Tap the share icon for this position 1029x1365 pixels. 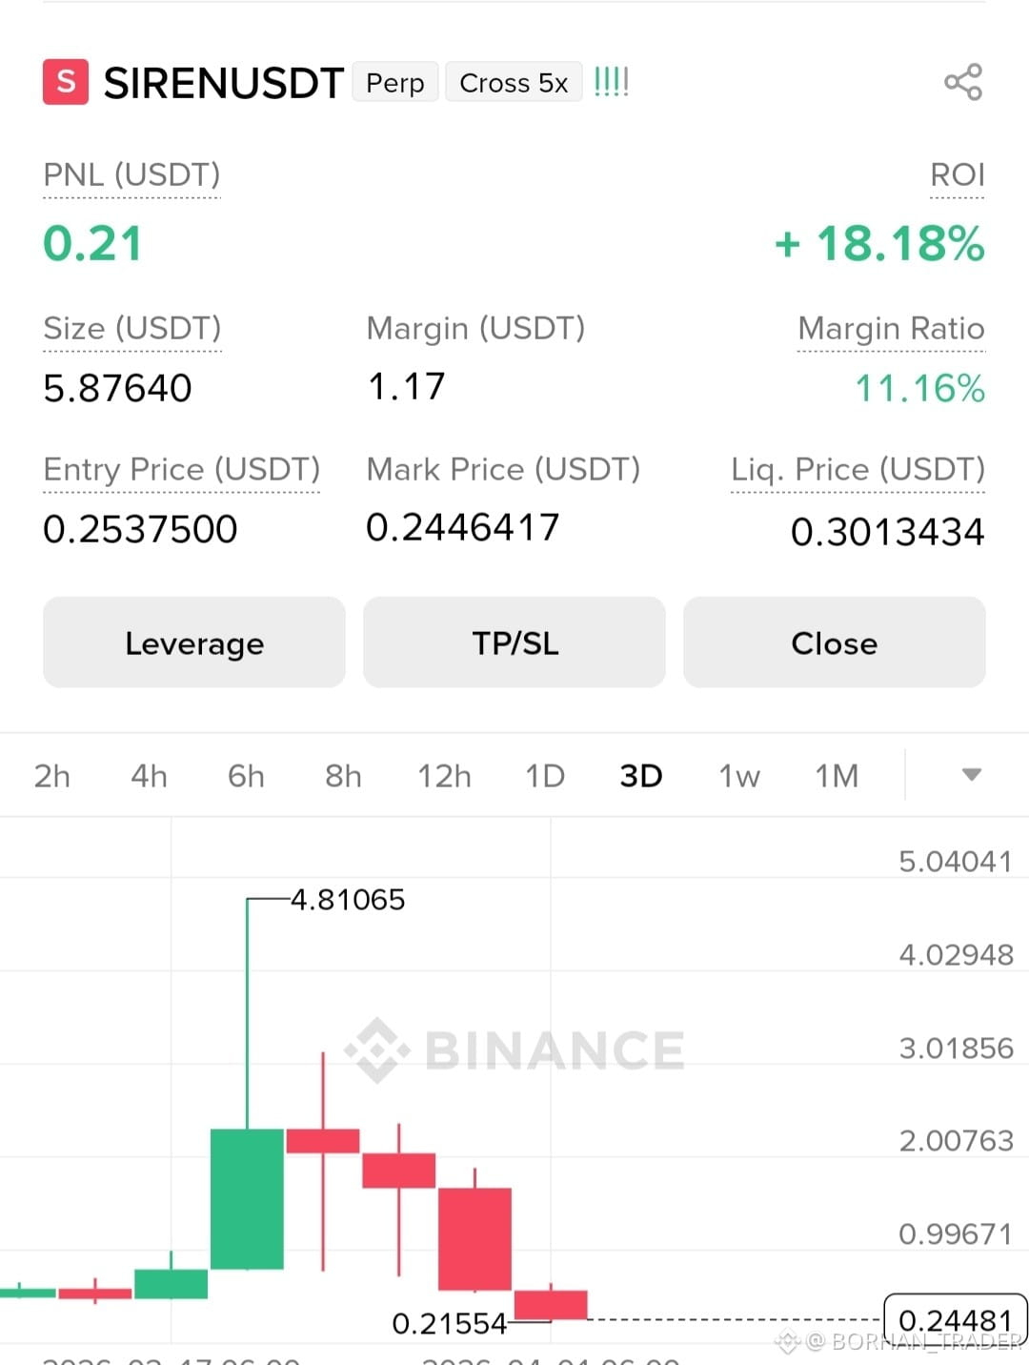(x=963, y=82)
